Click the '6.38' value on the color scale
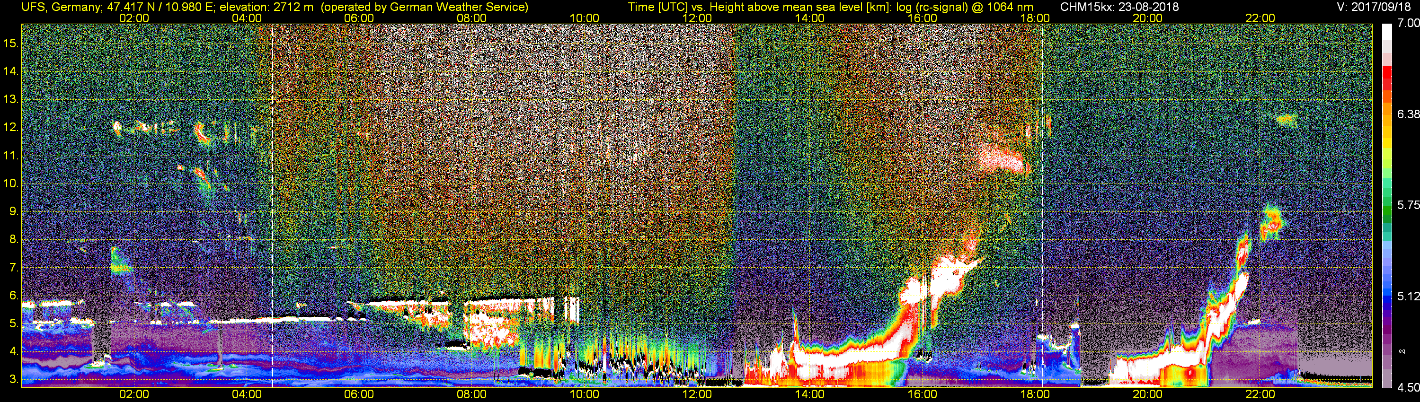Viewport: 1420px width, 402px height. 1409,114
